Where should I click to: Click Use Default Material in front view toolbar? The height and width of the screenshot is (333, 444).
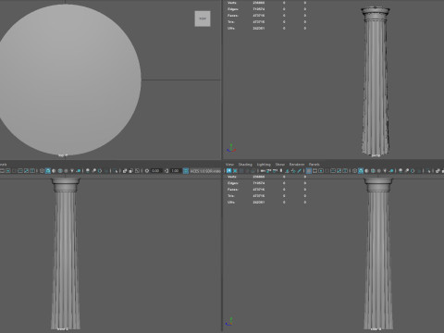54,170
